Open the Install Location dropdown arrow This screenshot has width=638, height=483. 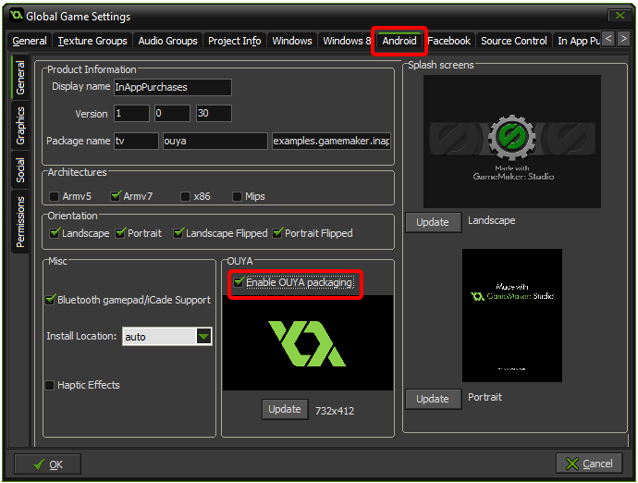coord(203,337)
